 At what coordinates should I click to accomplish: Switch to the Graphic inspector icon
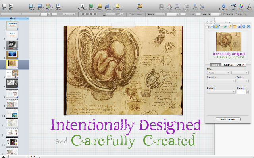coord(225,26)
